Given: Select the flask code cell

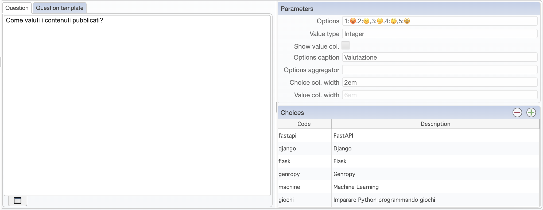Looking at the screenshot, I should pos(304,161).
